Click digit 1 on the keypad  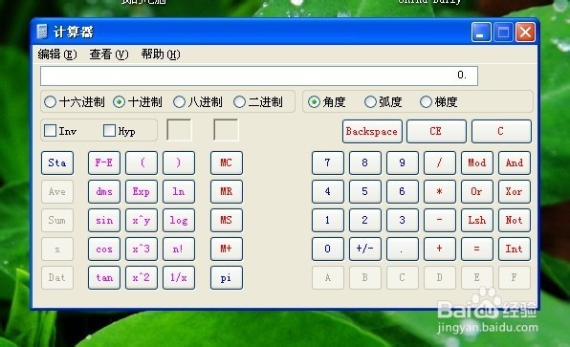pos(327,220)
